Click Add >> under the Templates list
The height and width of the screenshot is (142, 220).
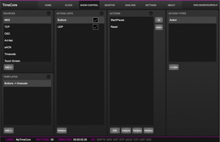coord(8,131)
